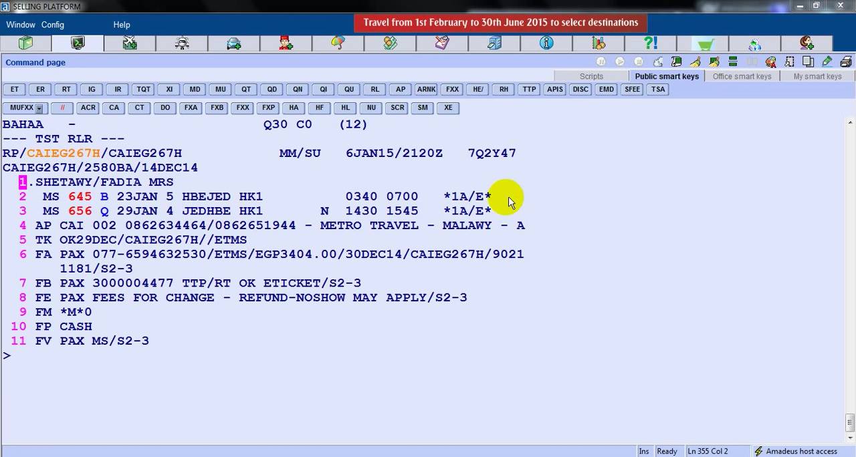
Task: Click the IG smart key
Action: [x=92, y=90]
